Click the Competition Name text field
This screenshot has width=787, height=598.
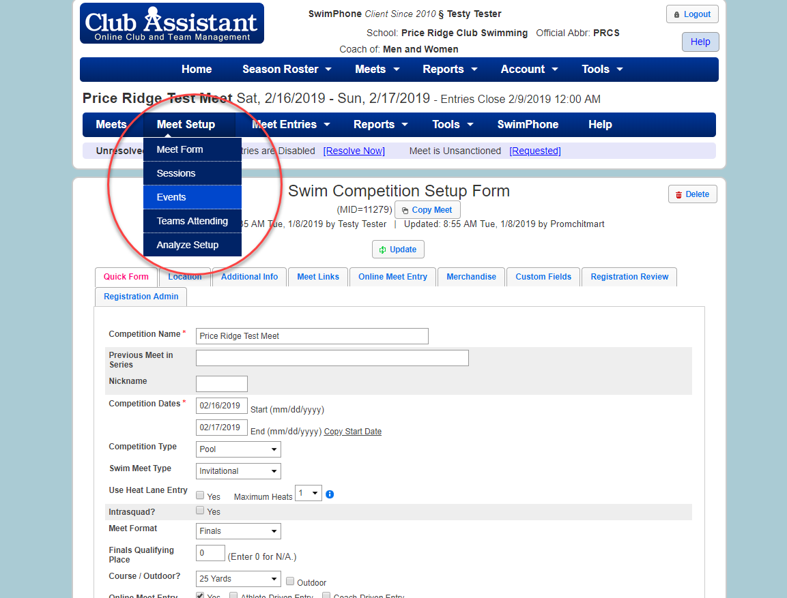click(312, 336)
